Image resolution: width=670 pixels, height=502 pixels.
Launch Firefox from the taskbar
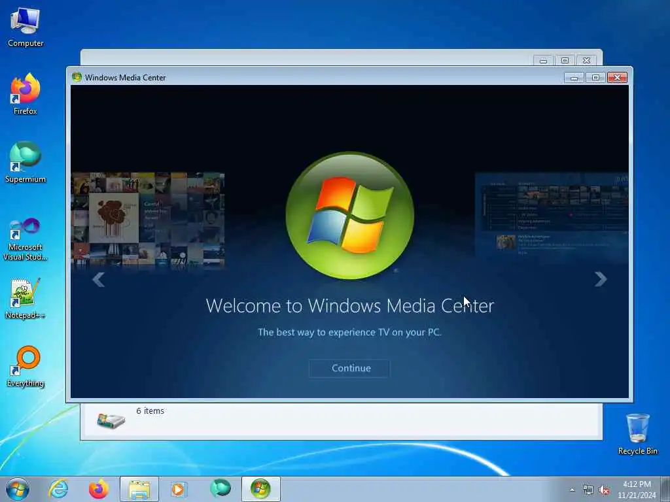click(x=98, y=489)
